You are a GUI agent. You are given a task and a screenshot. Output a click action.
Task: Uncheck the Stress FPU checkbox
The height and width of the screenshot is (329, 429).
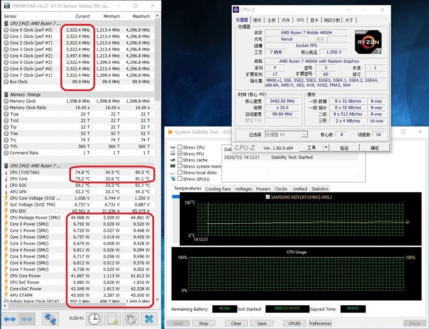[180, 153]
